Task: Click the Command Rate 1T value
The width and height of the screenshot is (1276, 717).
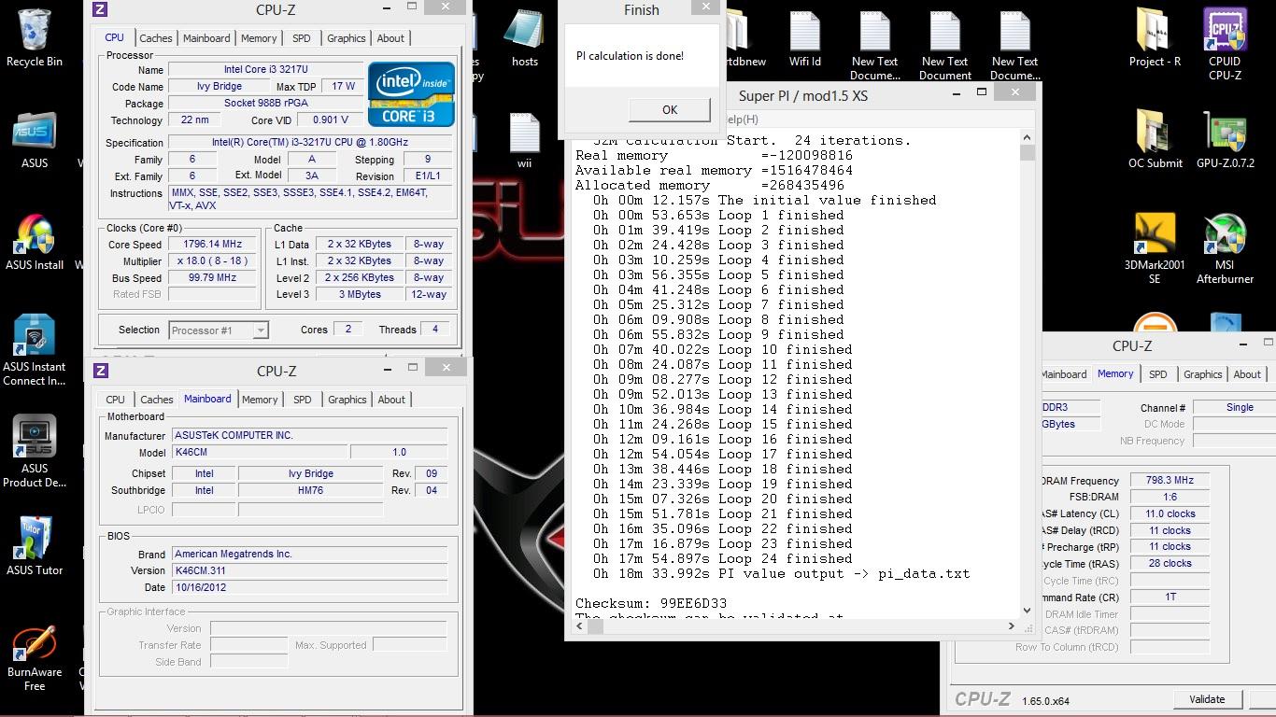Action: pos(1170,597)
